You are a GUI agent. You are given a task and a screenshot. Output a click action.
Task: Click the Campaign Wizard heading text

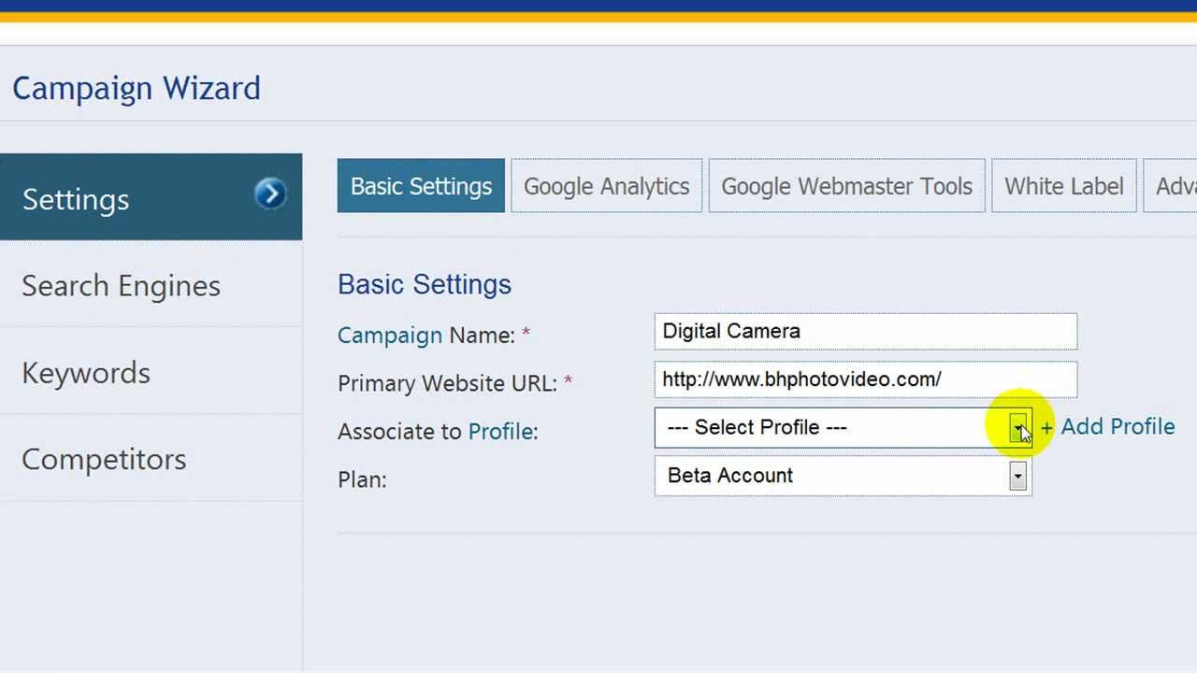pyautogui.click(x=137, y=88)
